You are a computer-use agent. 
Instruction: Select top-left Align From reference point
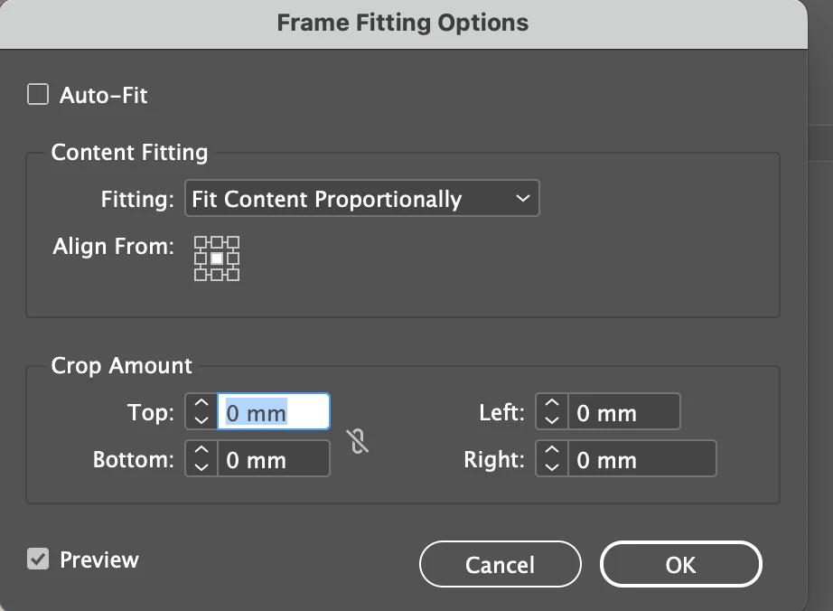(201, 242)
